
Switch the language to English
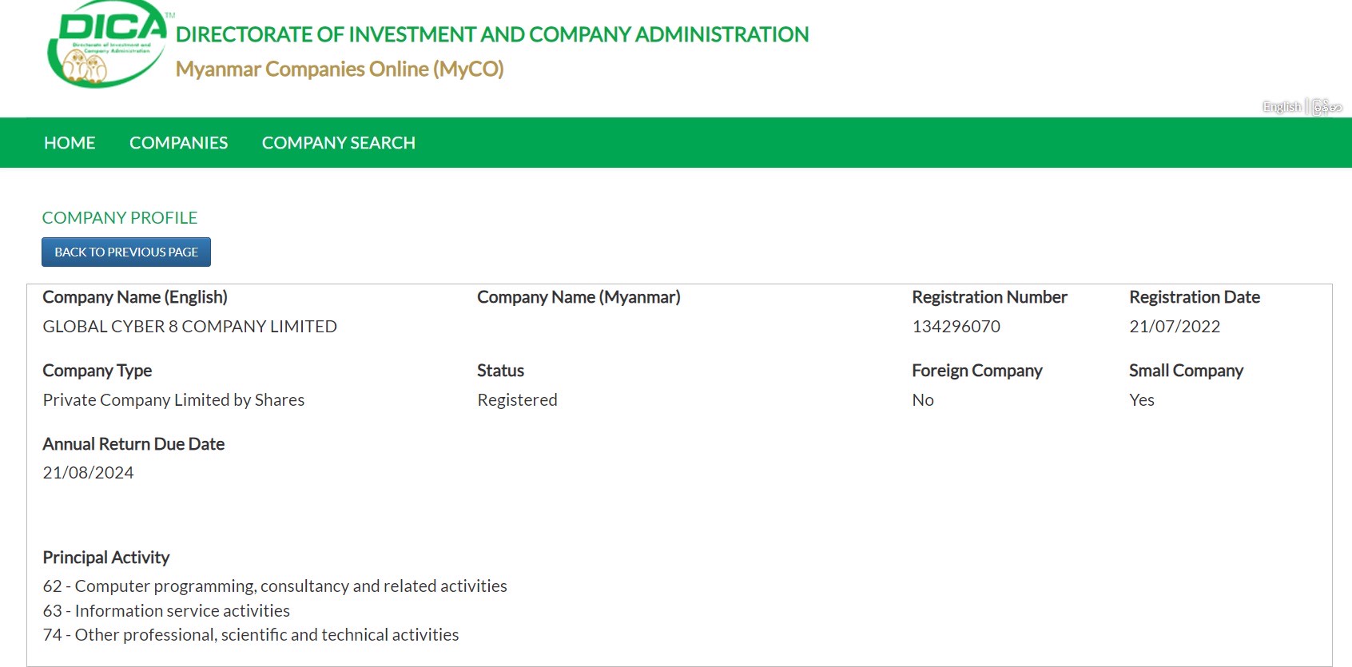click(1282, 107)
